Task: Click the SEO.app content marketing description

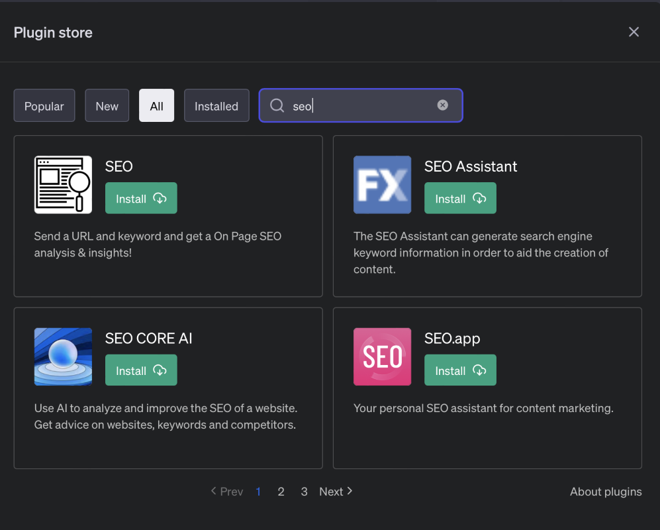Action: tap(484, 408)
